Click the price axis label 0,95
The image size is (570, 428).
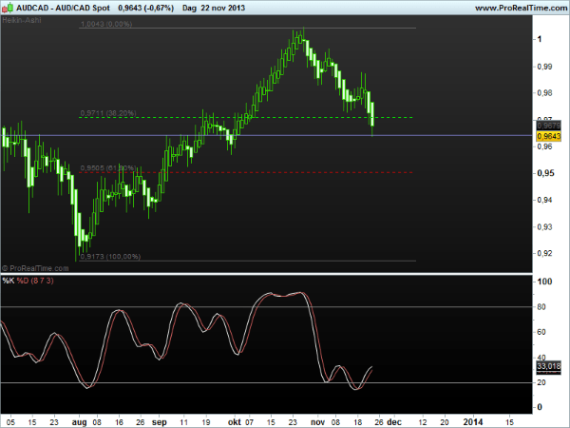[545, 173]
